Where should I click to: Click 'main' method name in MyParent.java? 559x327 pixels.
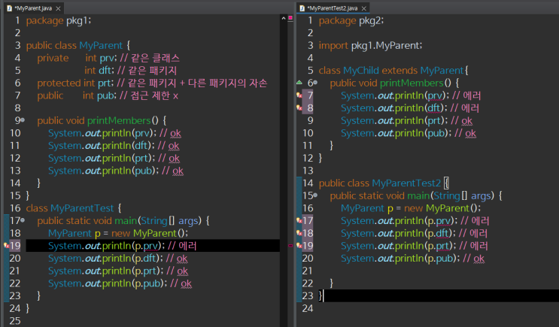click(126, 221)
